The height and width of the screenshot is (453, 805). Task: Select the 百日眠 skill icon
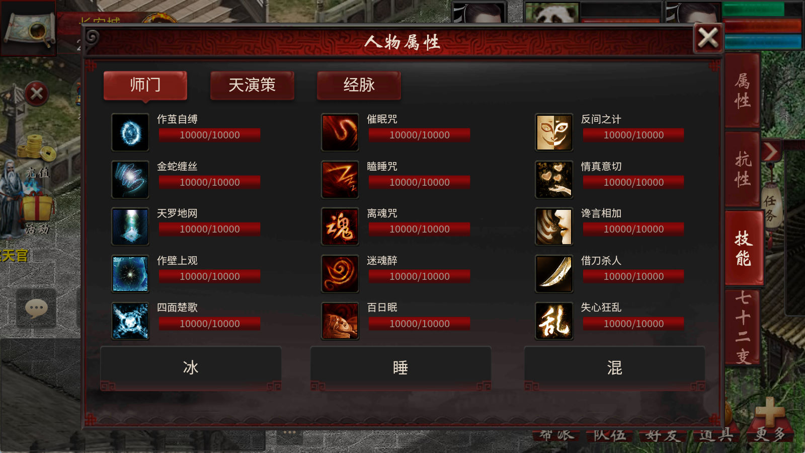[x=340, y=321]
